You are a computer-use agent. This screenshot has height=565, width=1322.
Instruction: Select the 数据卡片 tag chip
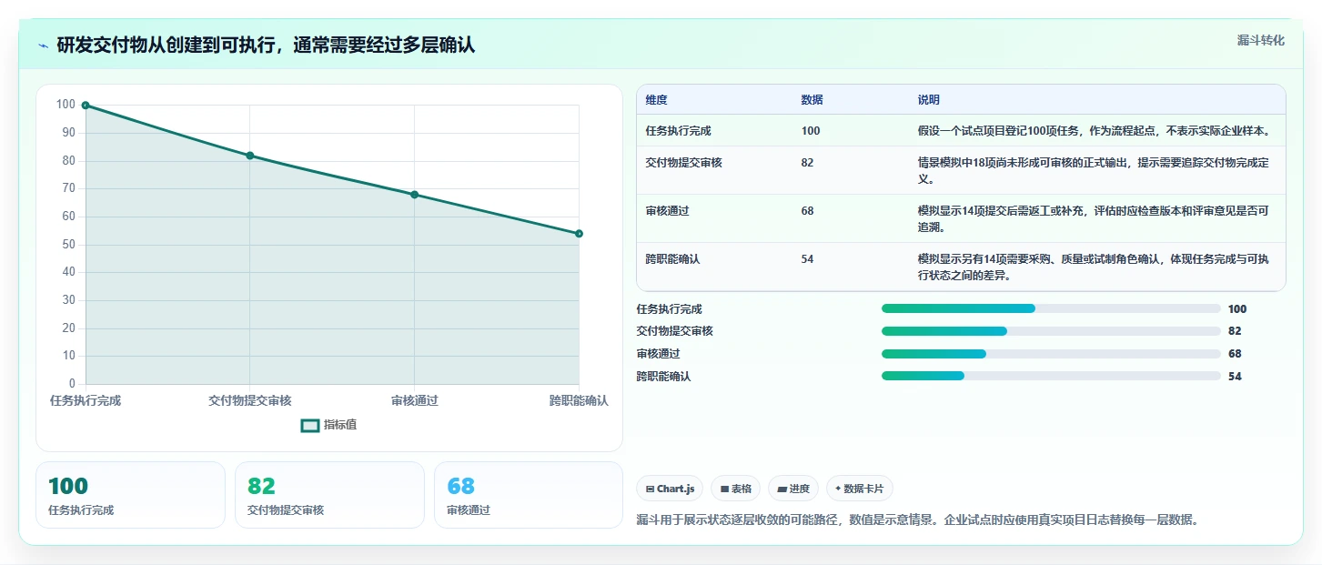(860, 489)
